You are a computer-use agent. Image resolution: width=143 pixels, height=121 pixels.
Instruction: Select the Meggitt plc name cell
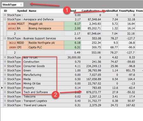[x=46, y=24]
